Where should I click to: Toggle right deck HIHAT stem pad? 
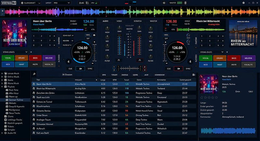(220, 65)
